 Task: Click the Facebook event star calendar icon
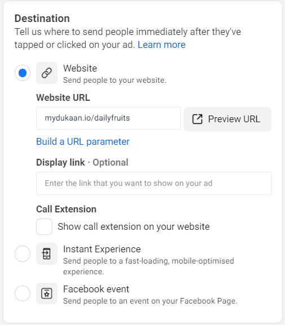(x=47, y=293)
